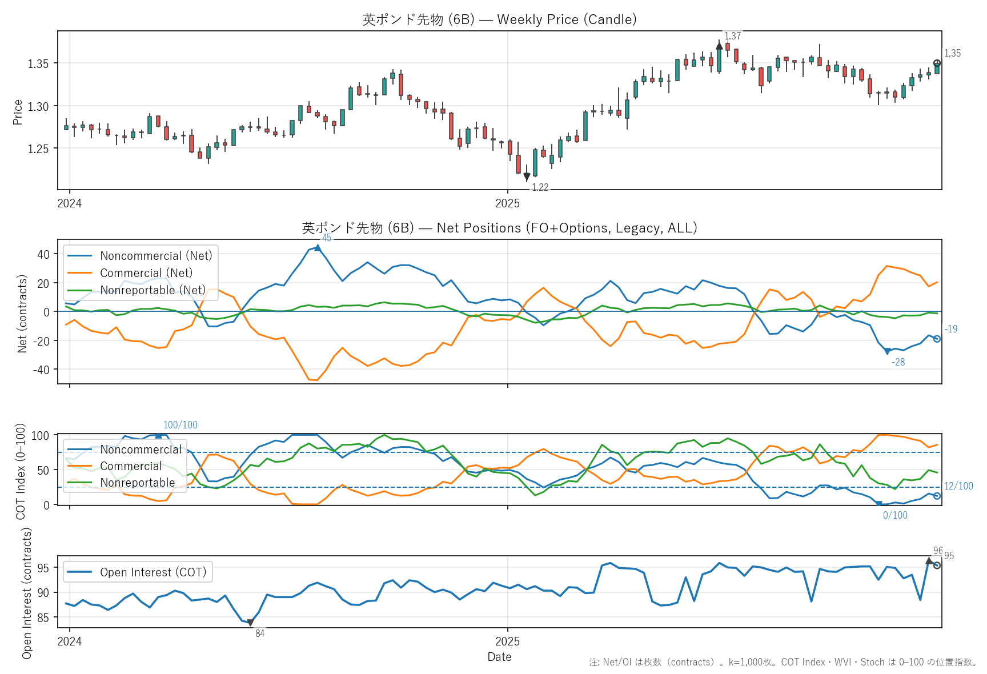987x674 pixels.
Task: Click the open interest low marker labeled 84
Action: click(250, 623)
